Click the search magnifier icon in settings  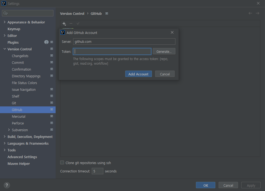coord(5,13)
